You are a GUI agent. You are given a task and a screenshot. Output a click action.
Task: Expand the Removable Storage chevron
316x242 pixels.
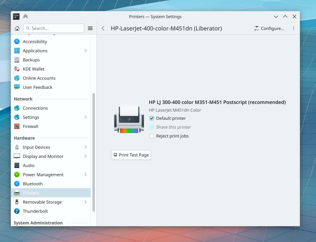click(x=85, y=202)
